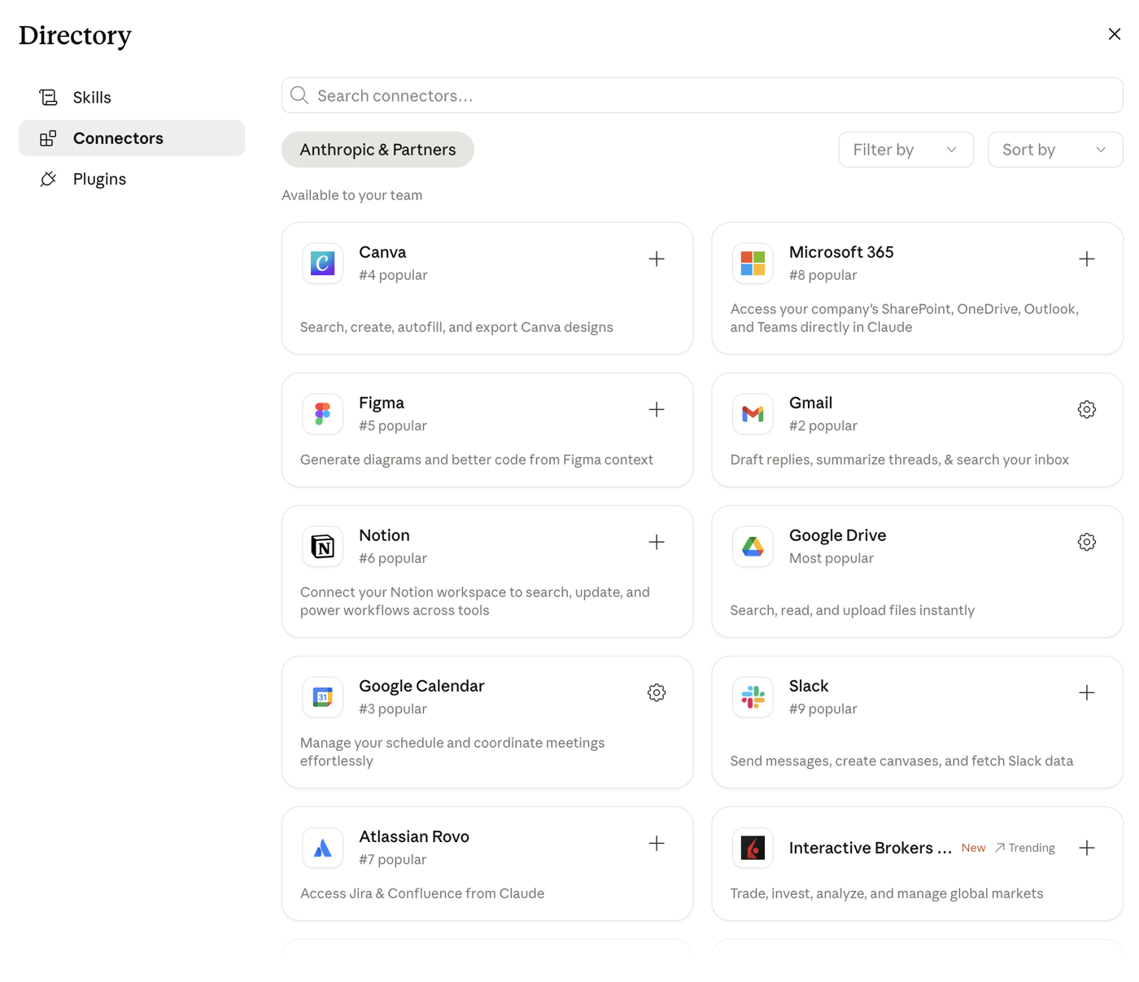Click the Skills sidebar icon
1139x982 pixels.
(x=48, y=98)
